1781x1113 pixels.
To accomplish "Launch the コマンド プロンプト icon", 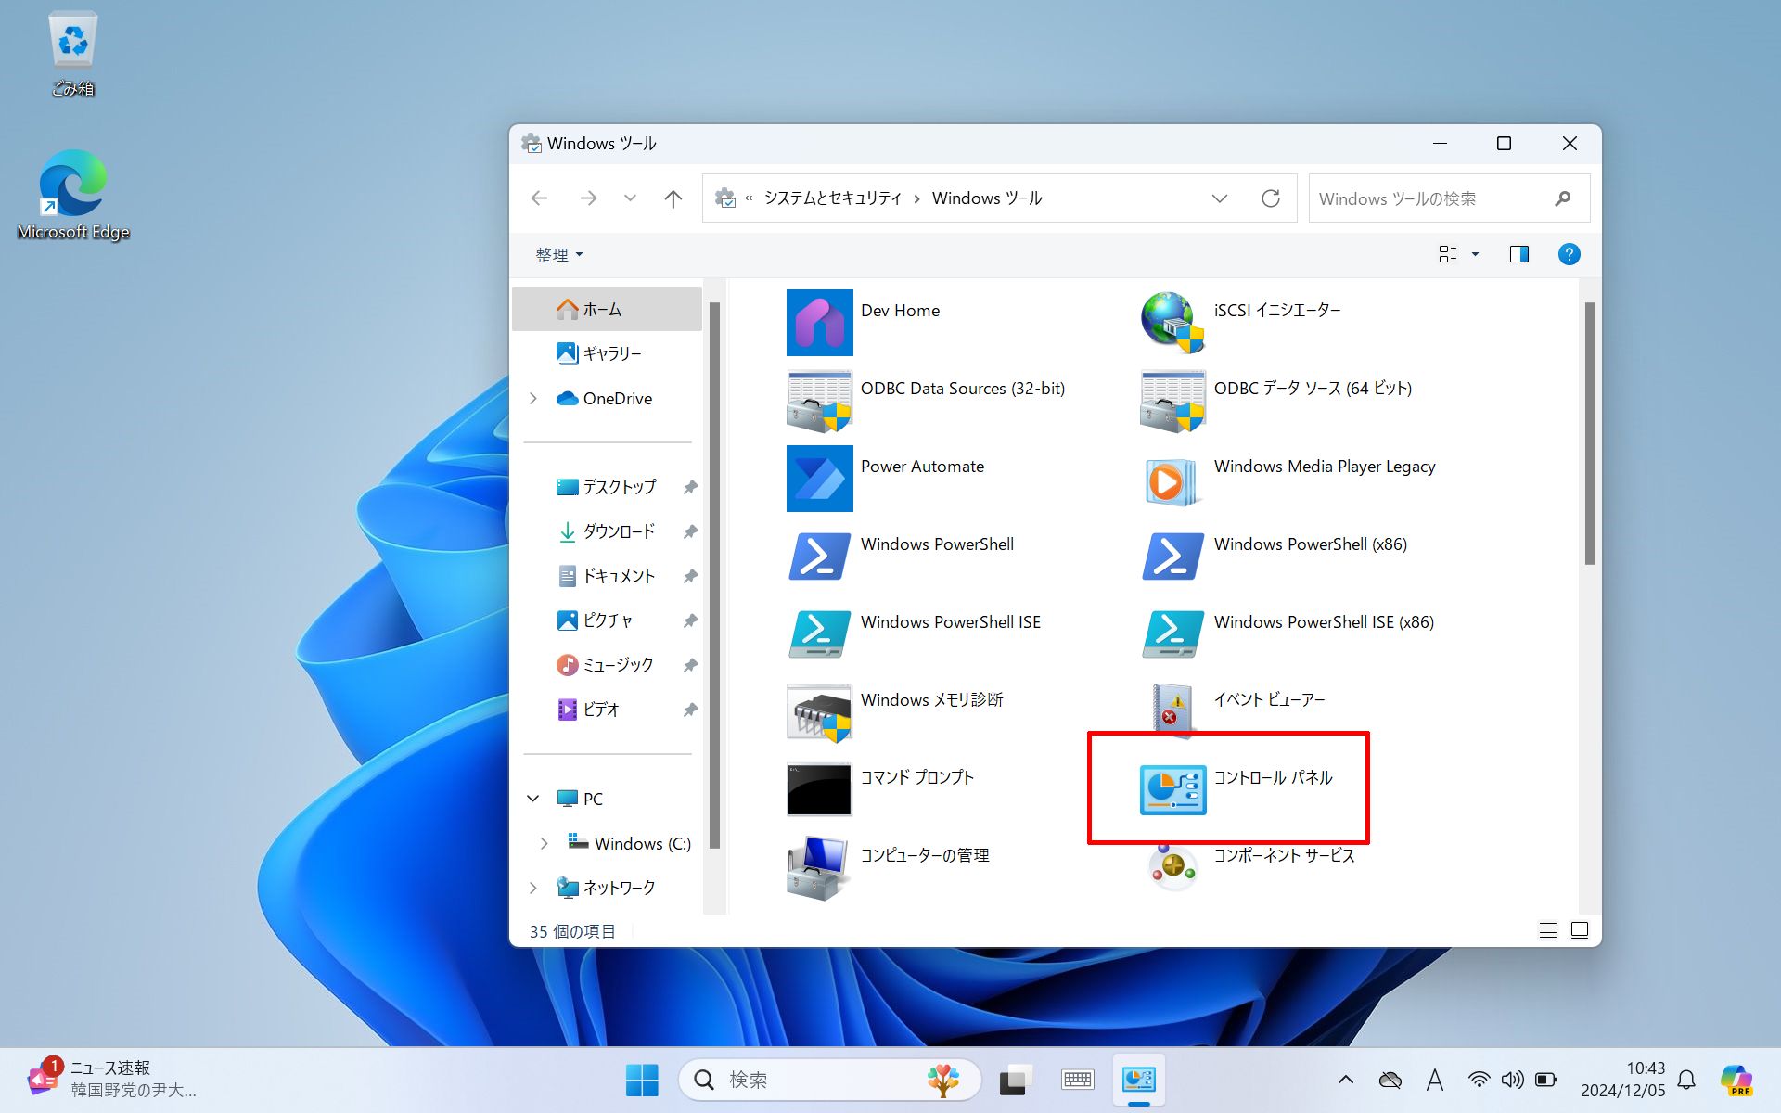I will [x=819, y=790].
